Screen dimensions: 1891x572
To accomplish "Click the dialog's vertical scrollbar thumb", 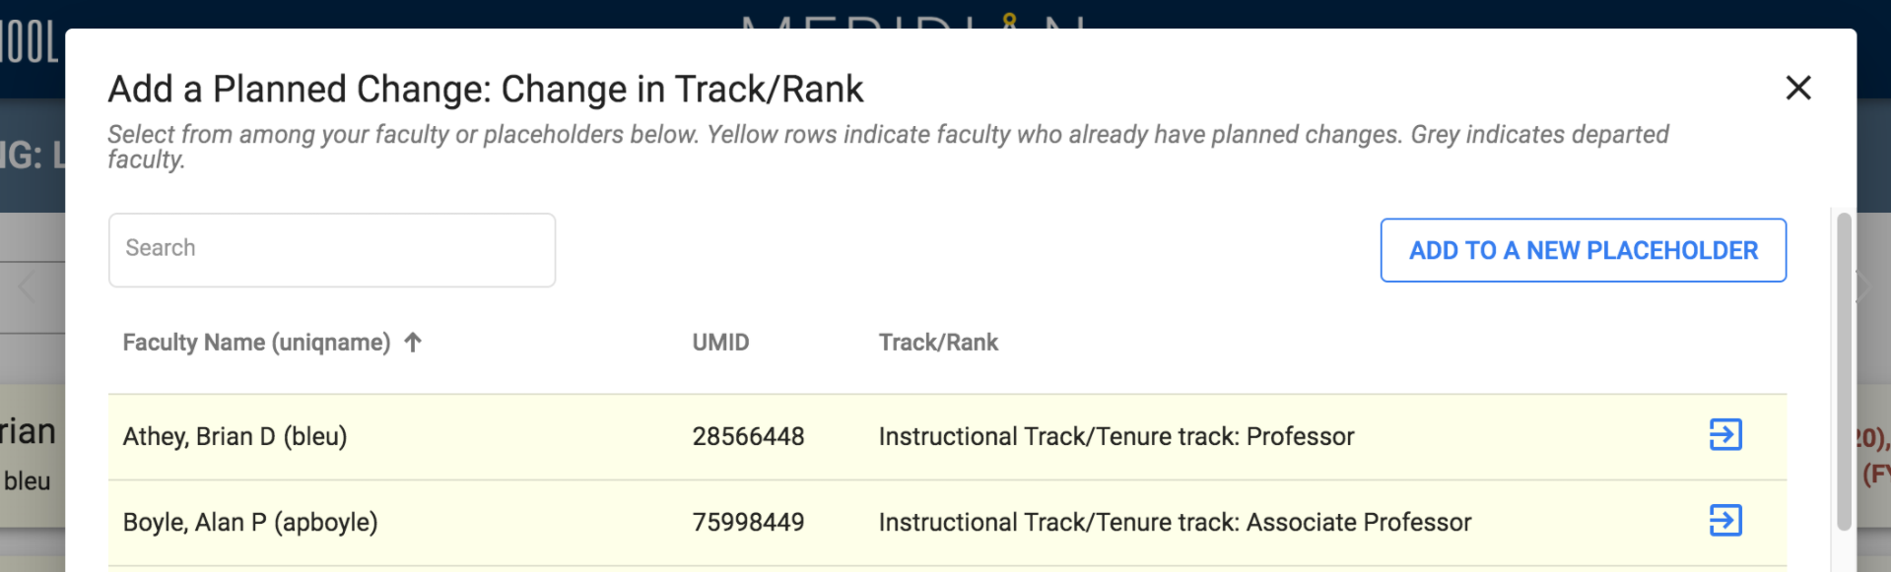I will coord(1844,371).
